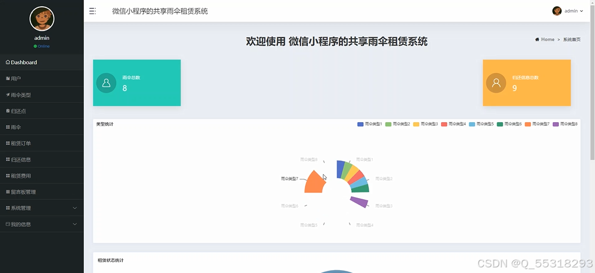Image resolution: width=595 pixels, height=273 pixels.
Task: Click the grid icon beside 系统管理
Action: [8, 208]
